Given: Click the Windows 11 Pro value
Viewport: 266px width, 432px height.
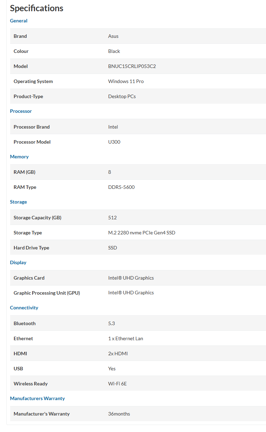Looking at the screenshot, I should (126, 81).
